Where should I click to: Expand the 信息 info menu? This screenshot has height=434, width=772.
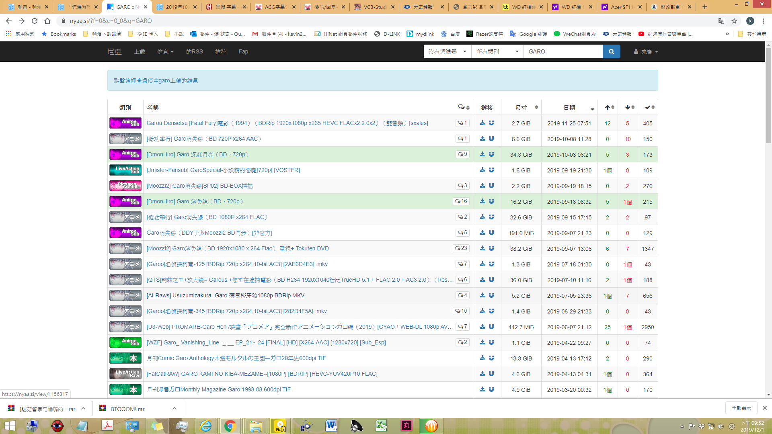tap(165, 51)
